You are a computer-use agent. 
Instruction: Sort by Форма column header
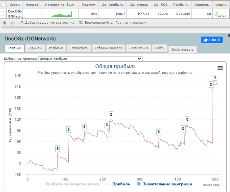[x=221, y=5]
